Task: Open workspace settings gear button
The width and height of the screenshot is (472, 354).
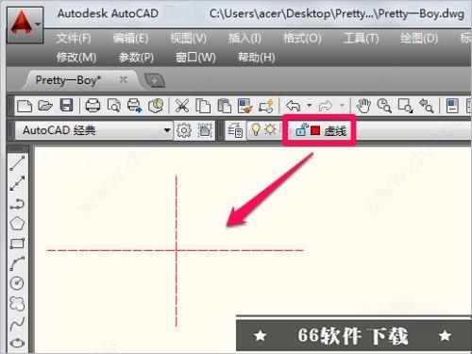Action: coord(184,130)
